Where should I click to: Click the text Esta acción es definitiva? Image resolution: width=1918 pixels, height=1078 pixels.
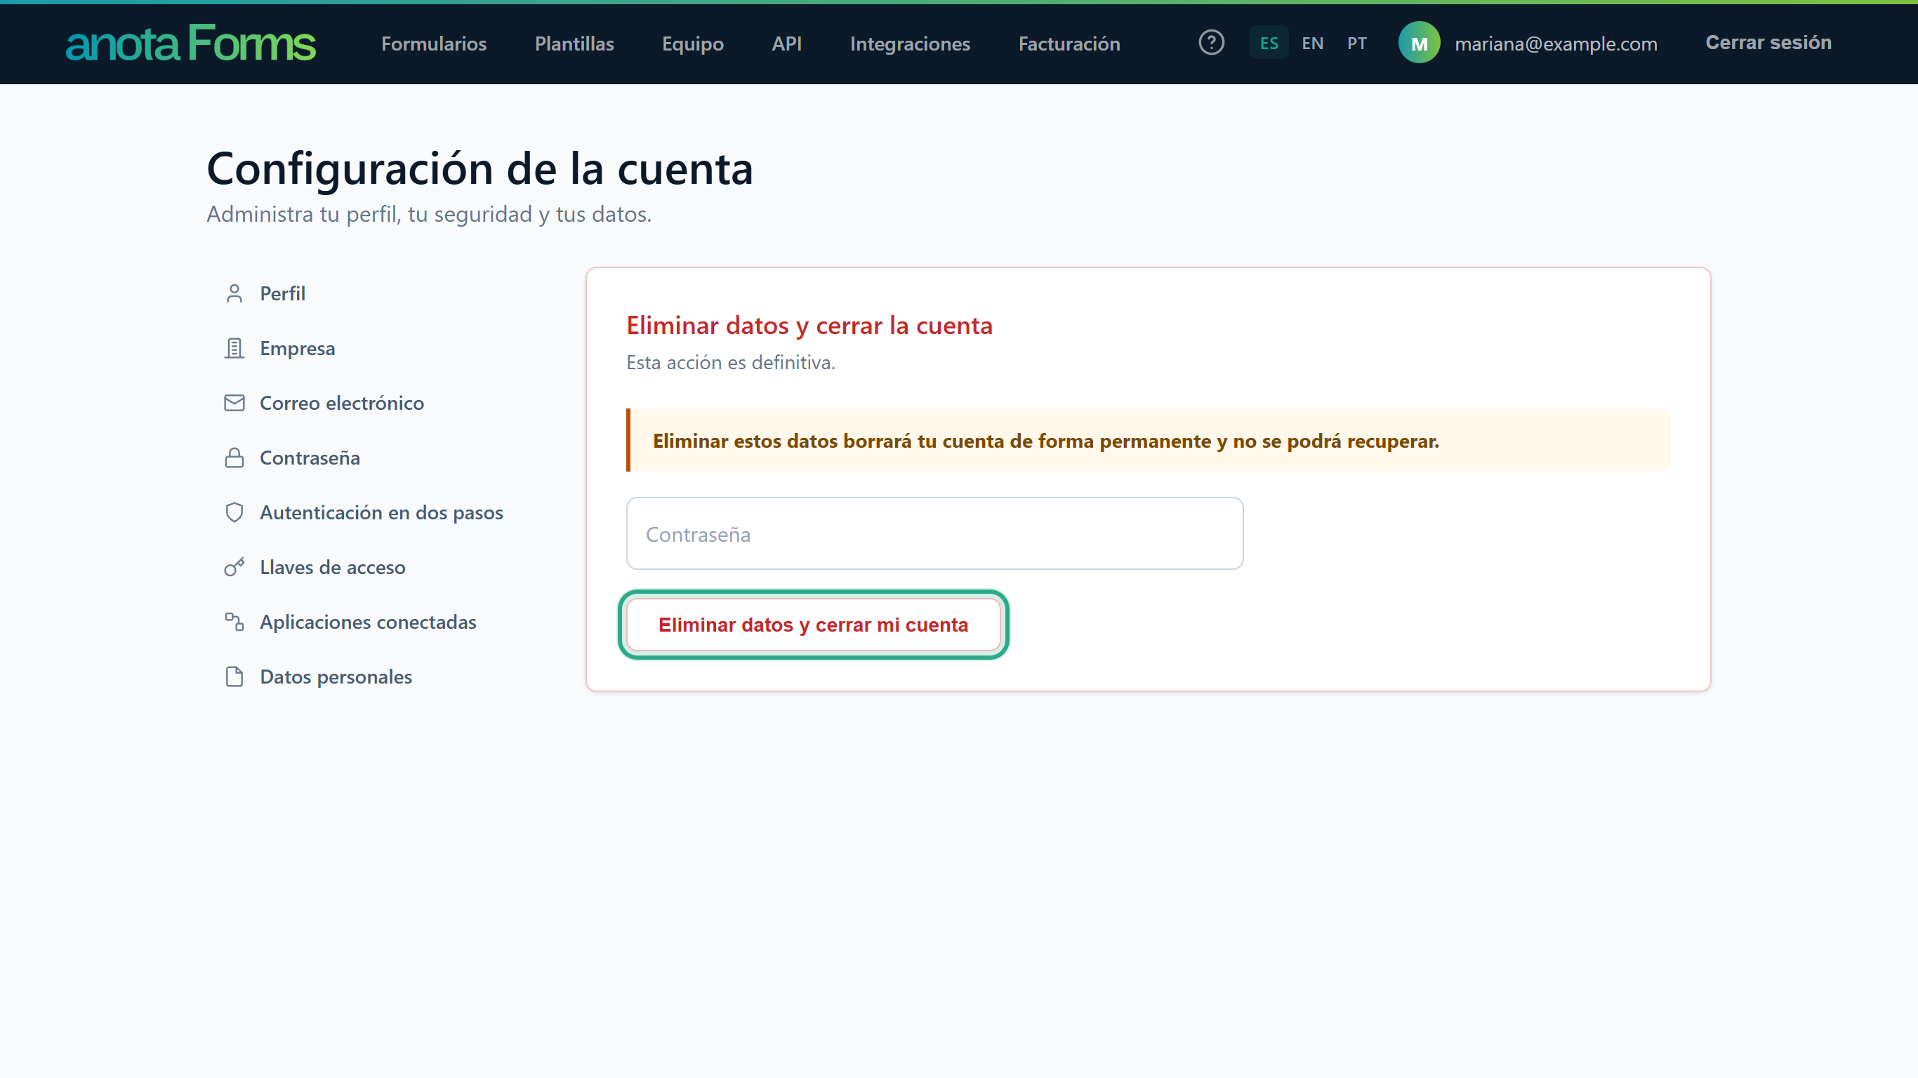coord(730,363)
